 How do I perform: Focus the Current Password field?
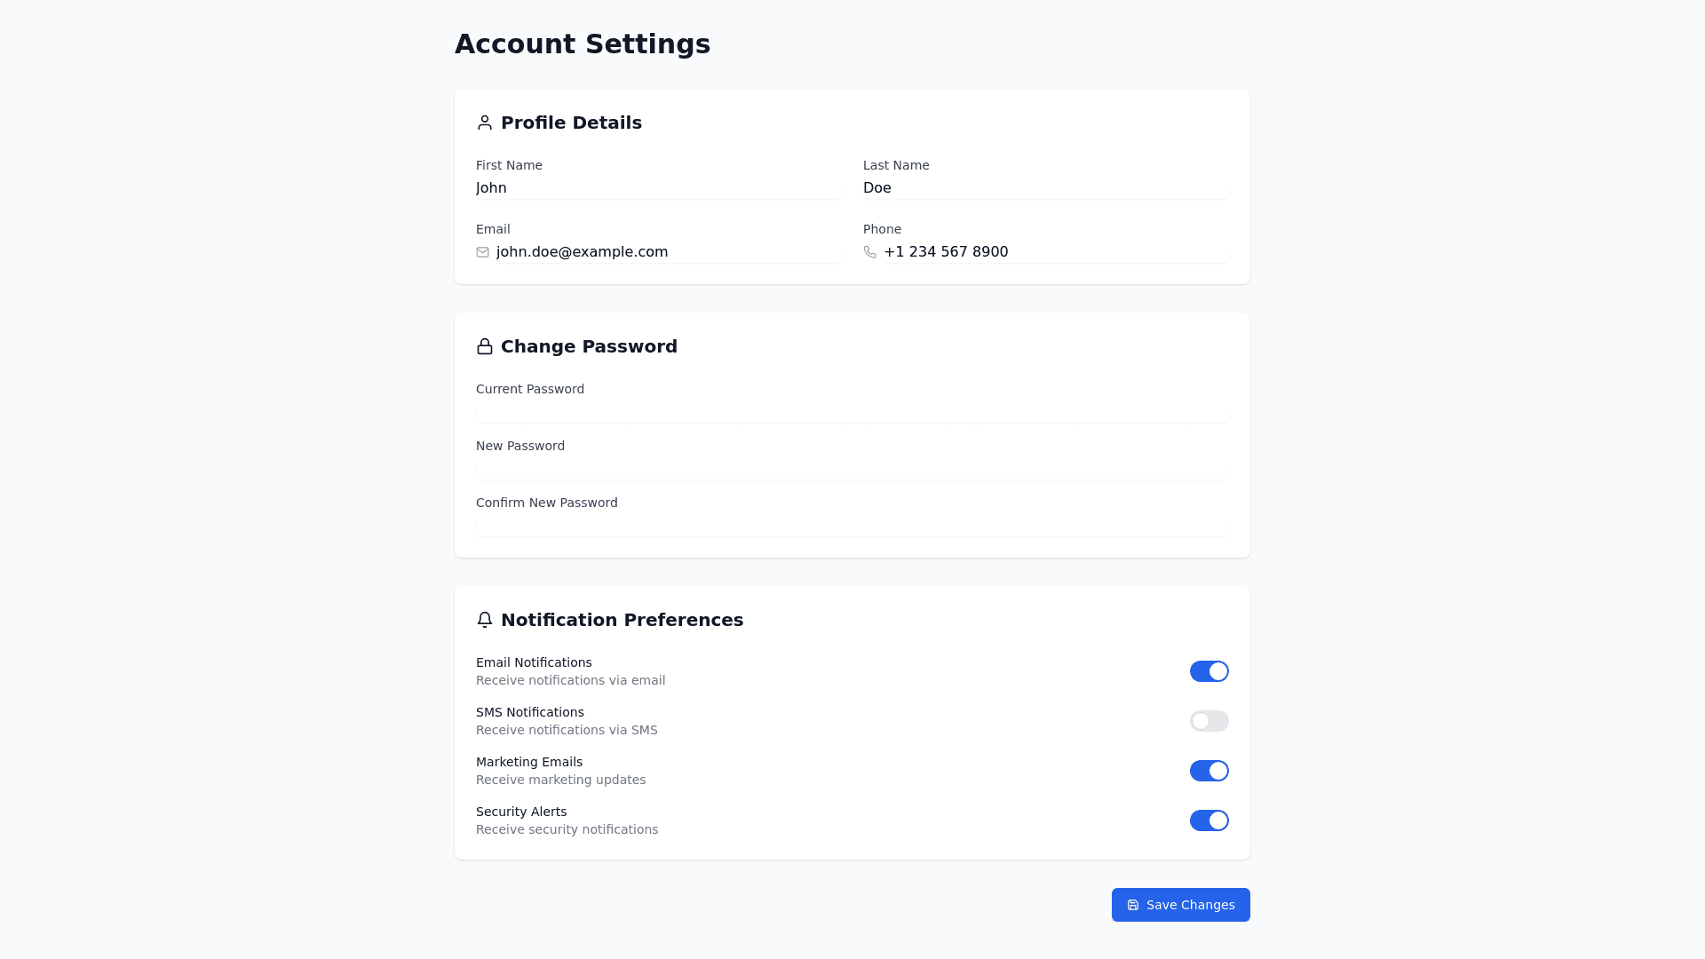coord(852,412)
